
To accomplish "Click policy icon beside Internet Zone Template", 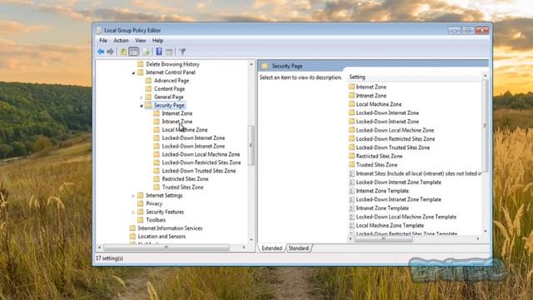I will click(351, 191).
